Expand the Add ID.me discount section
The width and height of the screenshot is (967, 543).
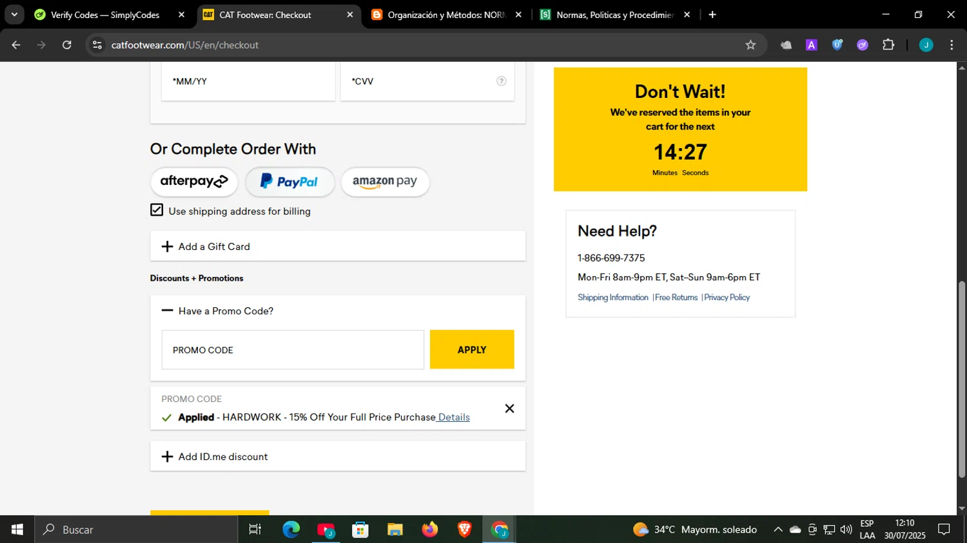click(x=338, y=456)
